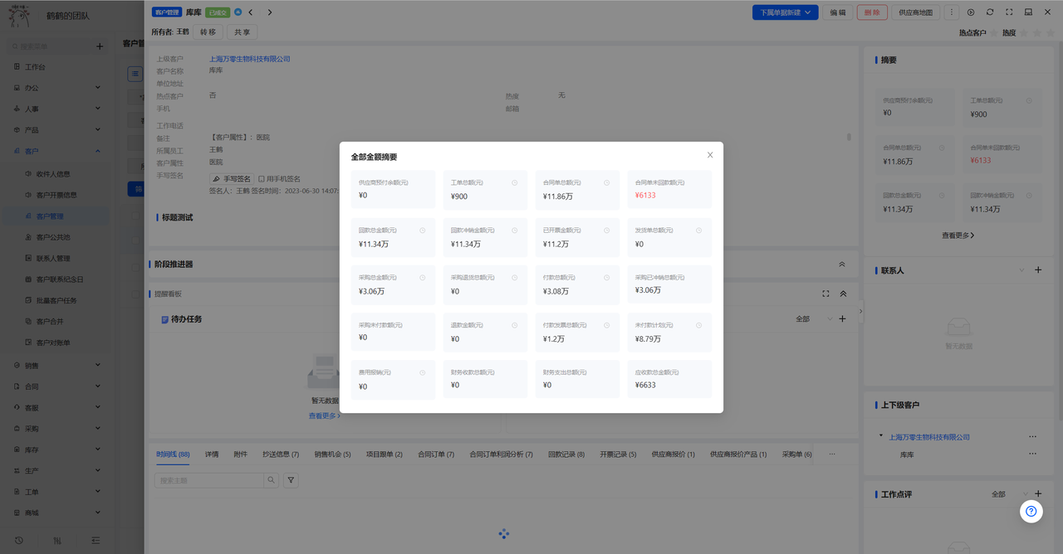The width and height of the screenshot is (1063, 554).
Task: Click the 编辑 button
Action: (x=838, y=12)
